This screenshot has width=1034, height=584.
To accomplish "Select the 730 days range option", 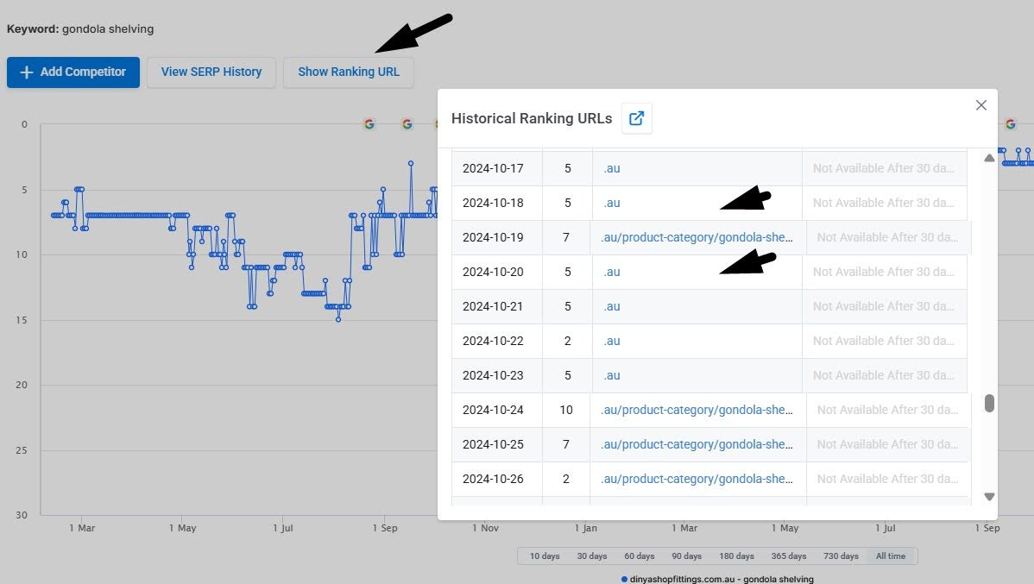I will pyautogui.click(x=840, y=556).
